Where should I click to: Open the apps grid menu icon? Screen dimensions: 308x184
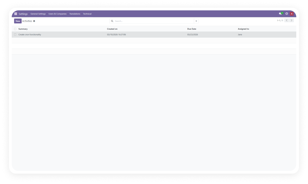click(15, 14)
